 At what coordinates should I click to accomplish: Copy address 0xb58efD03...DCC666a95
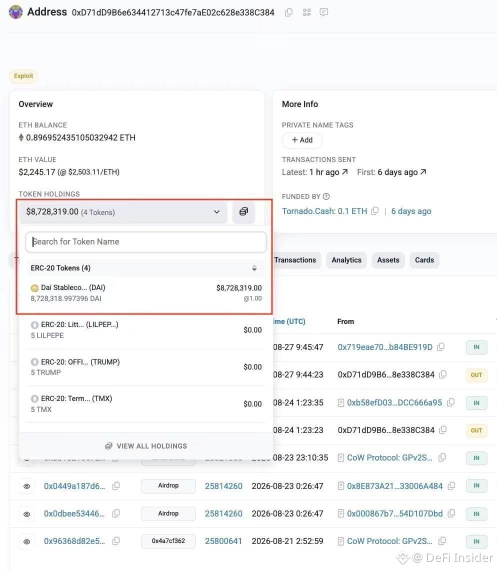[x=451, y=402]
